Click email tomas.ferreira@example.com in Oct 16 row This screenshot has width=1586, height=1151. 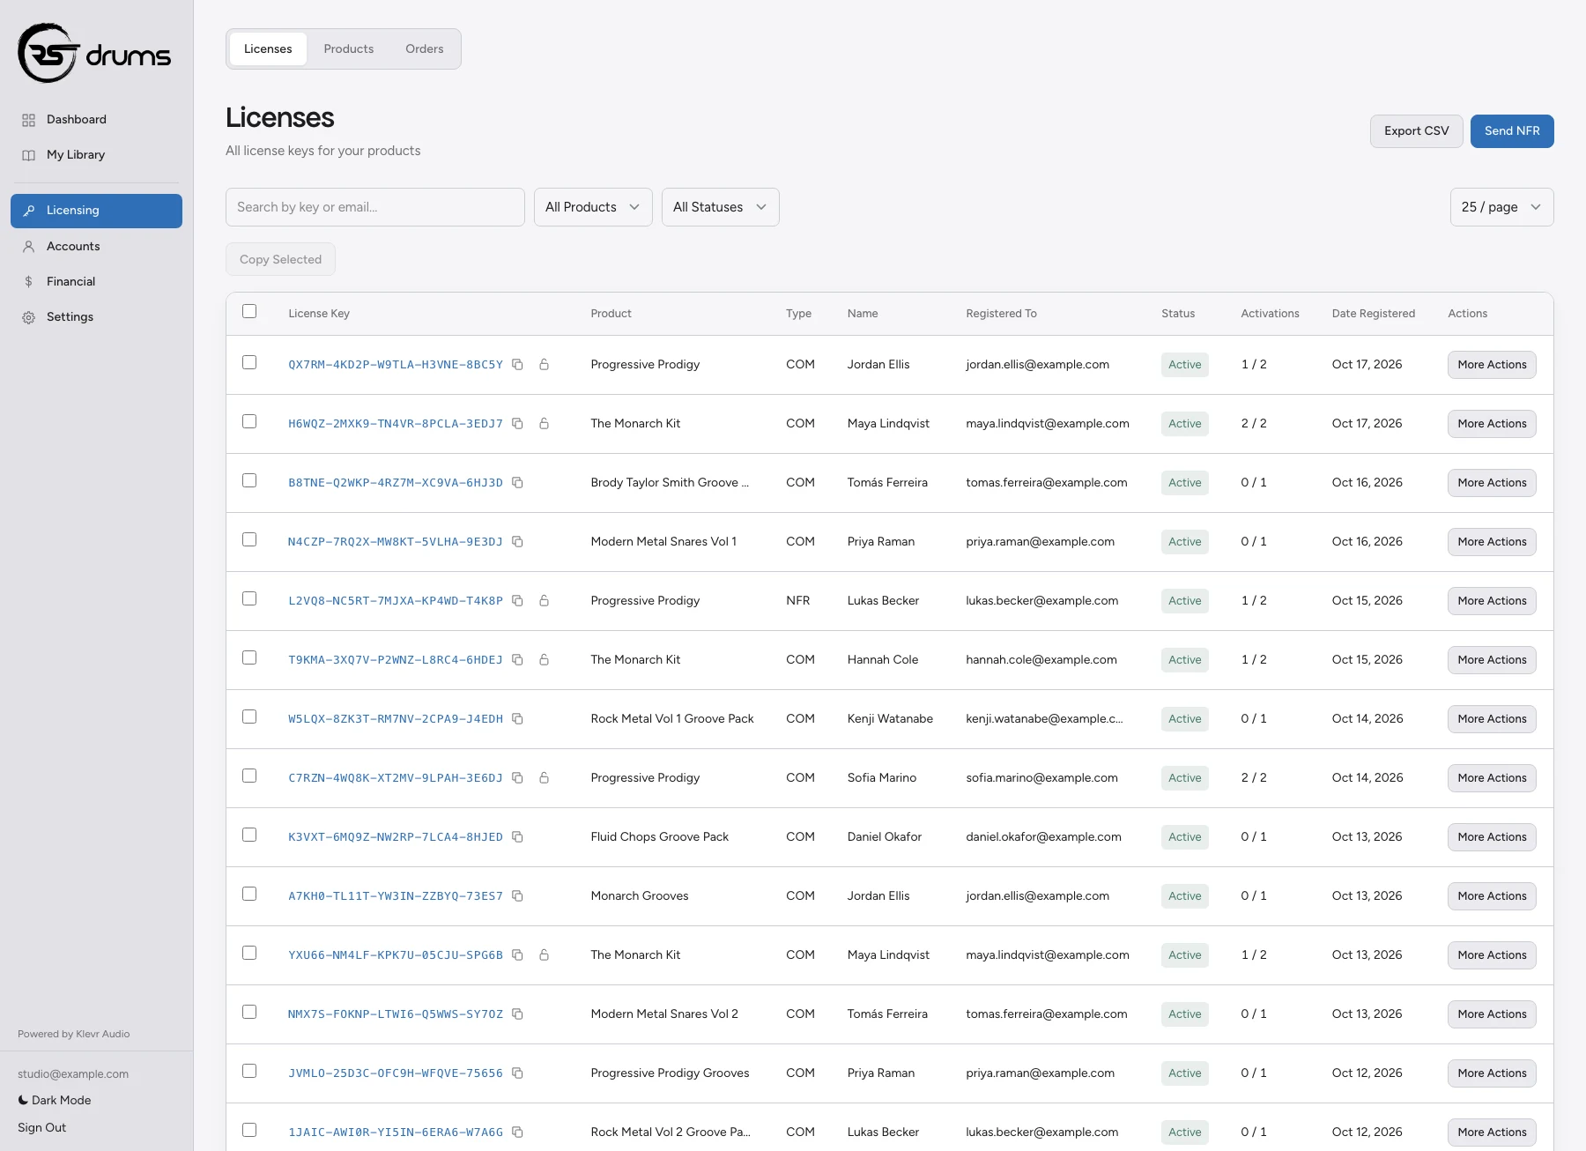tap(1046, 483)
